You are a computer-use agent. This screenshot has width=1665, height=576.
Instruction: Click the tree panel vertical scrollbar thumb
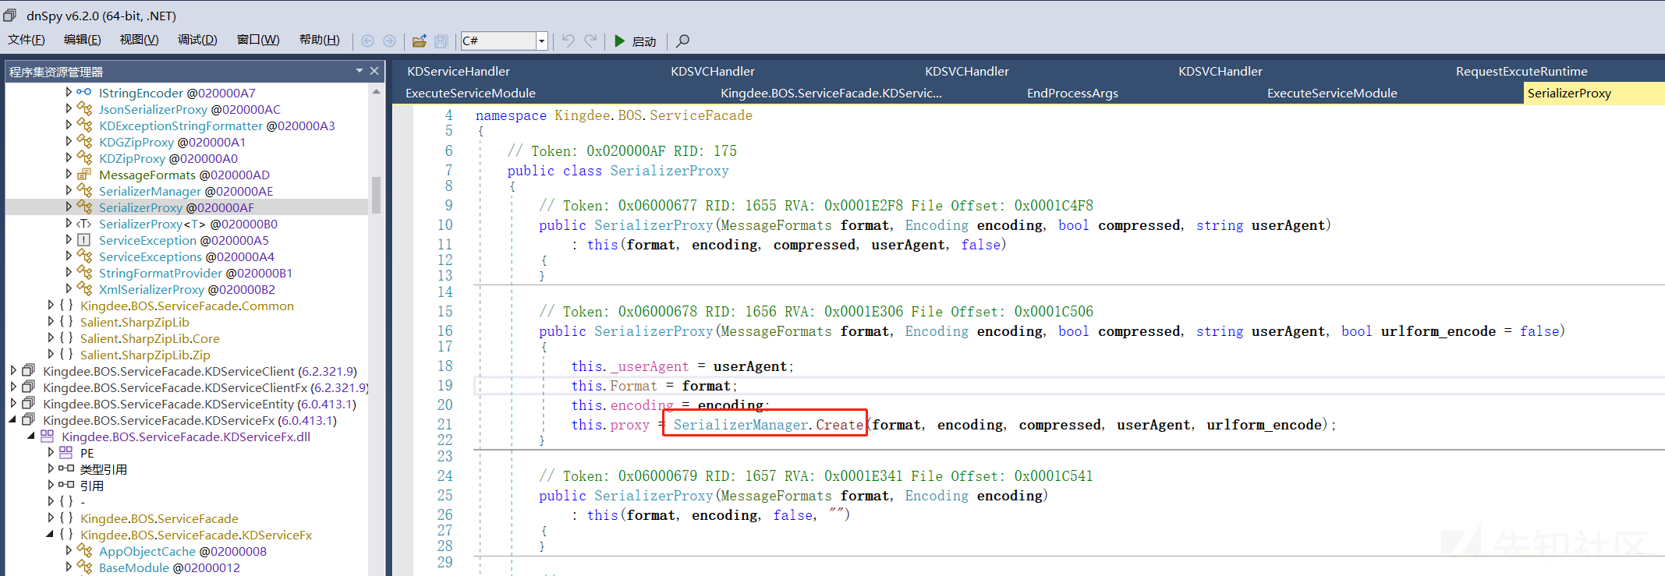tap(376, 195)
